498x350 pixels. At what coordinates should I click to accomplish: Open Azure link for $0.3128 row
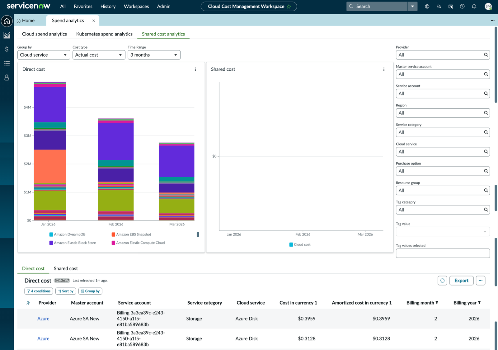pos(43,338)
